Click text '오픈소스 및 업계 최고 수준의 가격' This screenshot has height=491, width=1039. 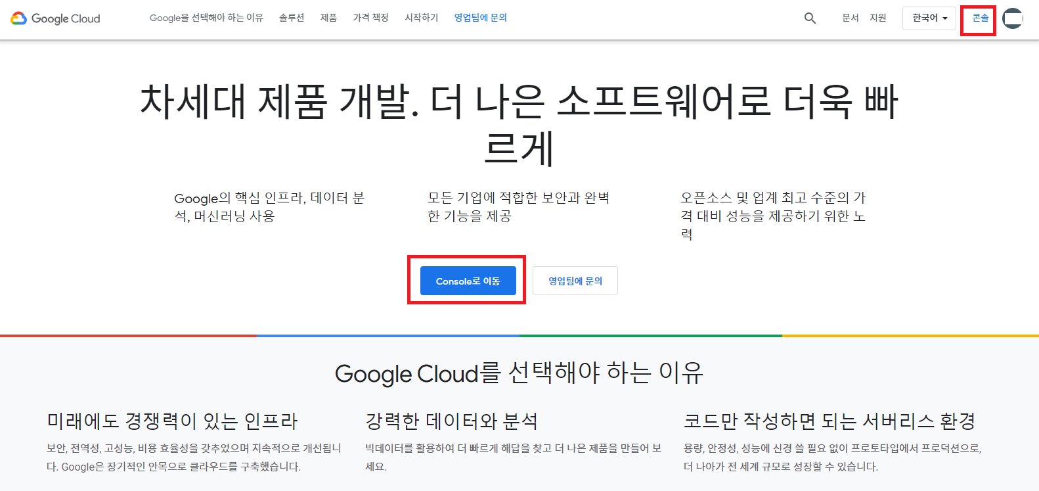(x=773, y=216)
